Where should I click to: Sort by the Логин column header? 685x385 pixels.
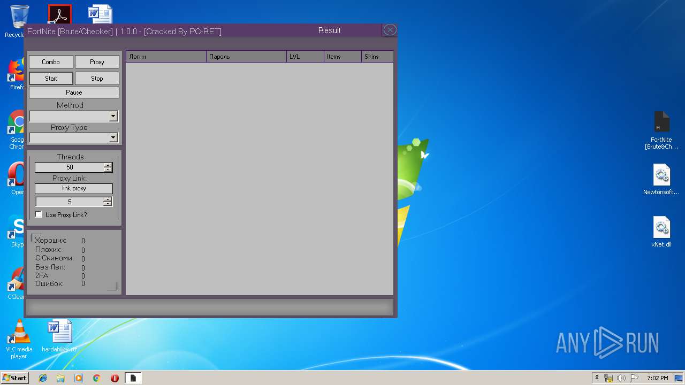166,57
